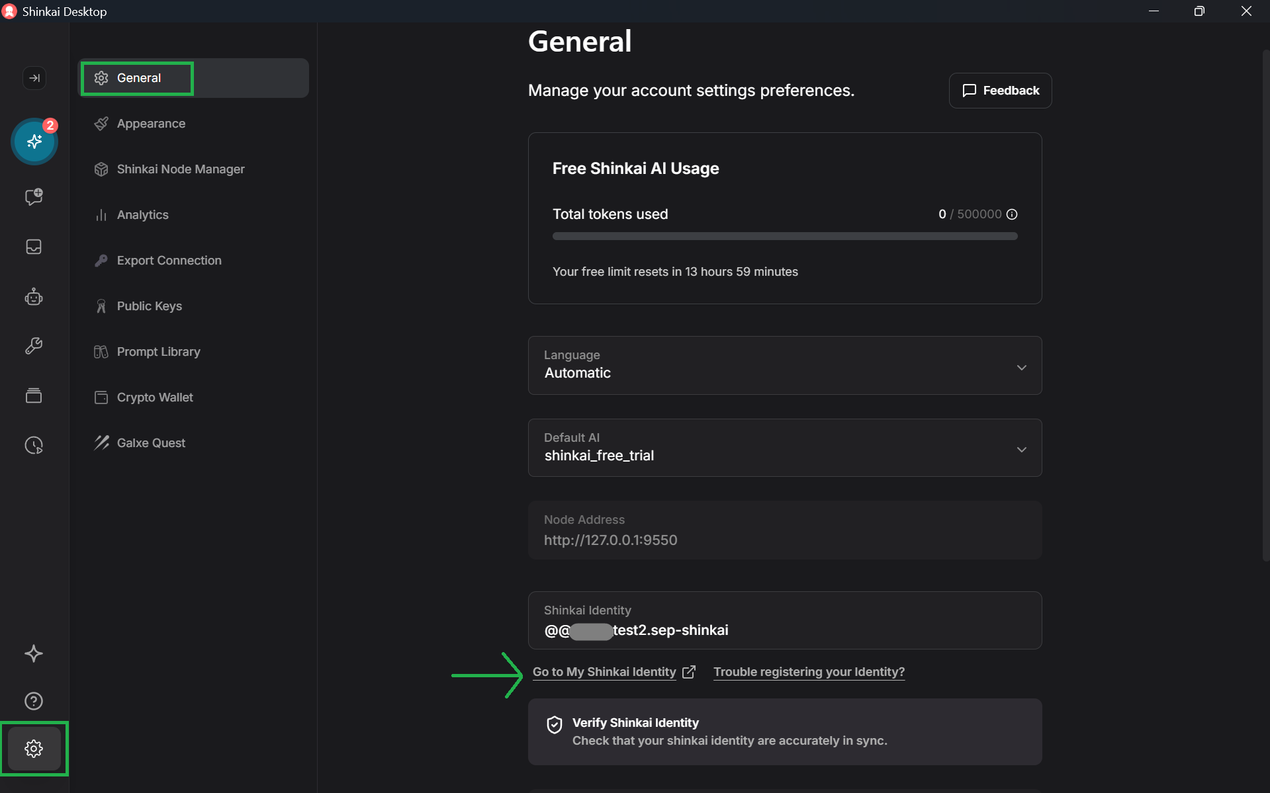Image resolution: width=1270 pixels, height=793 pixels.
Task: Go to the Crypto Wallet section
Action: tap(155, 397)
